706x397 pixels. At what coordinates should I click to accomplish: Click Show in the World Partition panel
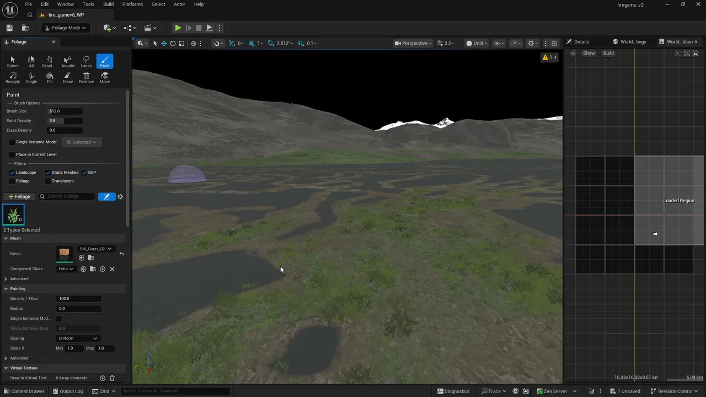coord(589,53)
